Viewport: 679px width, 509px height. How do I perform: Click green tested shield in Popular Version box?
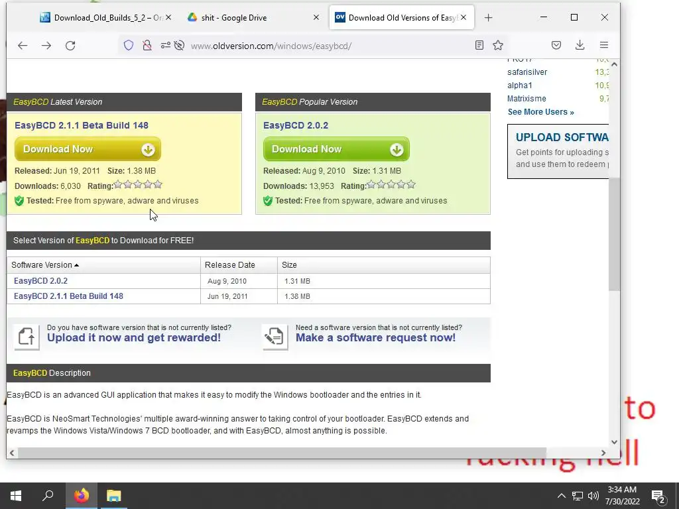[x=268, y=201]
